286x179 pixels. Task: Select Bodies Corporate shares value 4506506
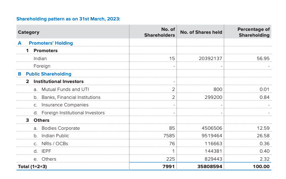212,128
